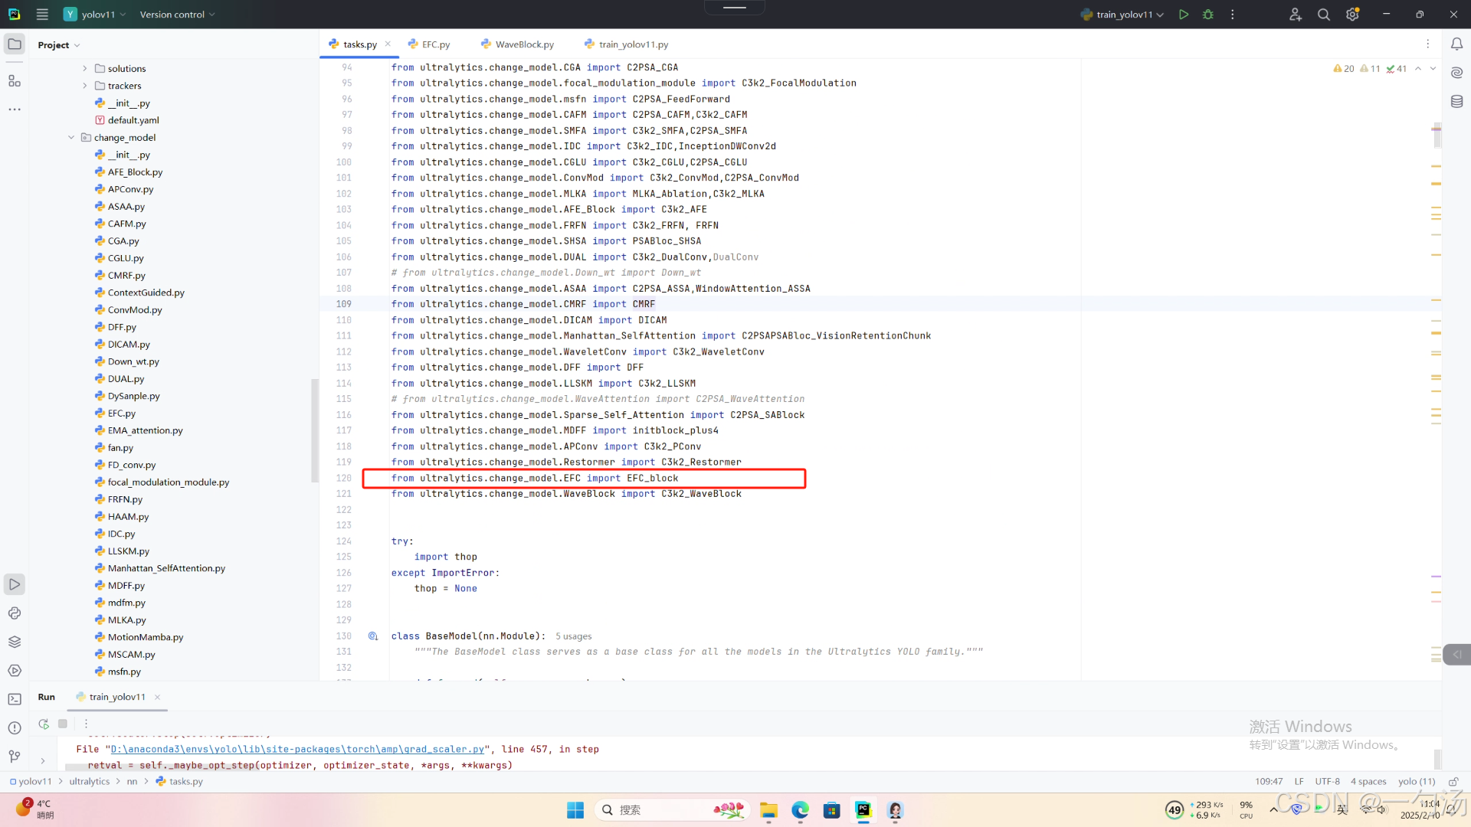The width and height of the screenshot is (1471, 827).
Task: Open the Terminal tool window
Action: 15,699
